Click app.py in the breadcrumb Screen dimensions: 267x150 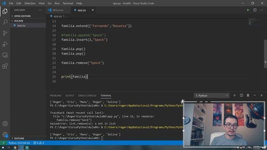coord(58,16)
